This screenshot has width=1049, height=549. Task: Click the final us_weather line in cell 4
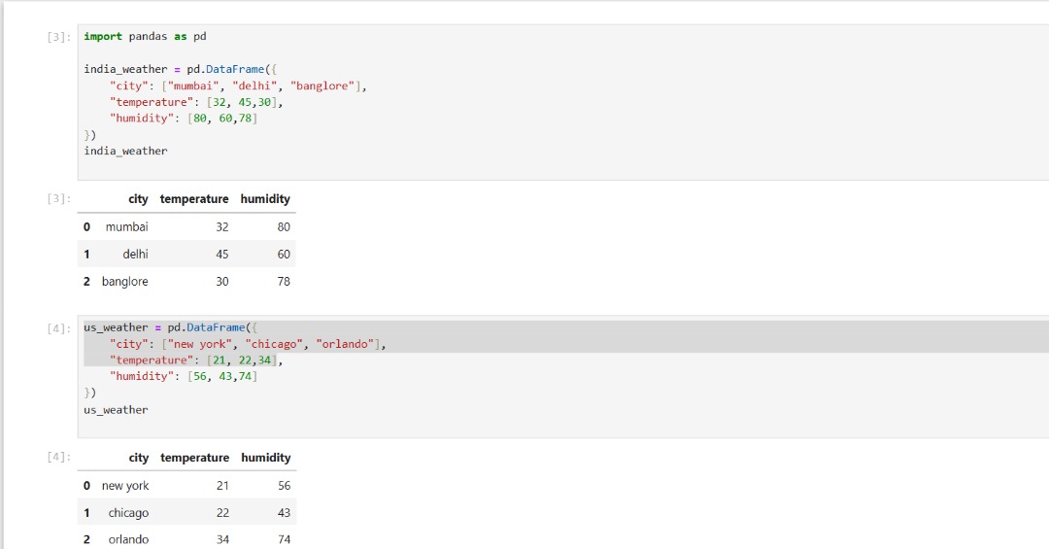pyautogui.click(x=116, y=410)
